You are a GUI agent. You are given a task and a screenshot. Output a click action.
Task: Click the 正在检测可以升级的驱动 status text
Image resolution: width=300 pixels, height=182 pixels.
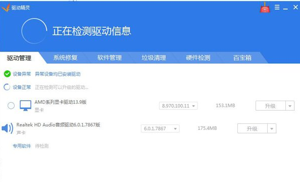pos(62,87)
